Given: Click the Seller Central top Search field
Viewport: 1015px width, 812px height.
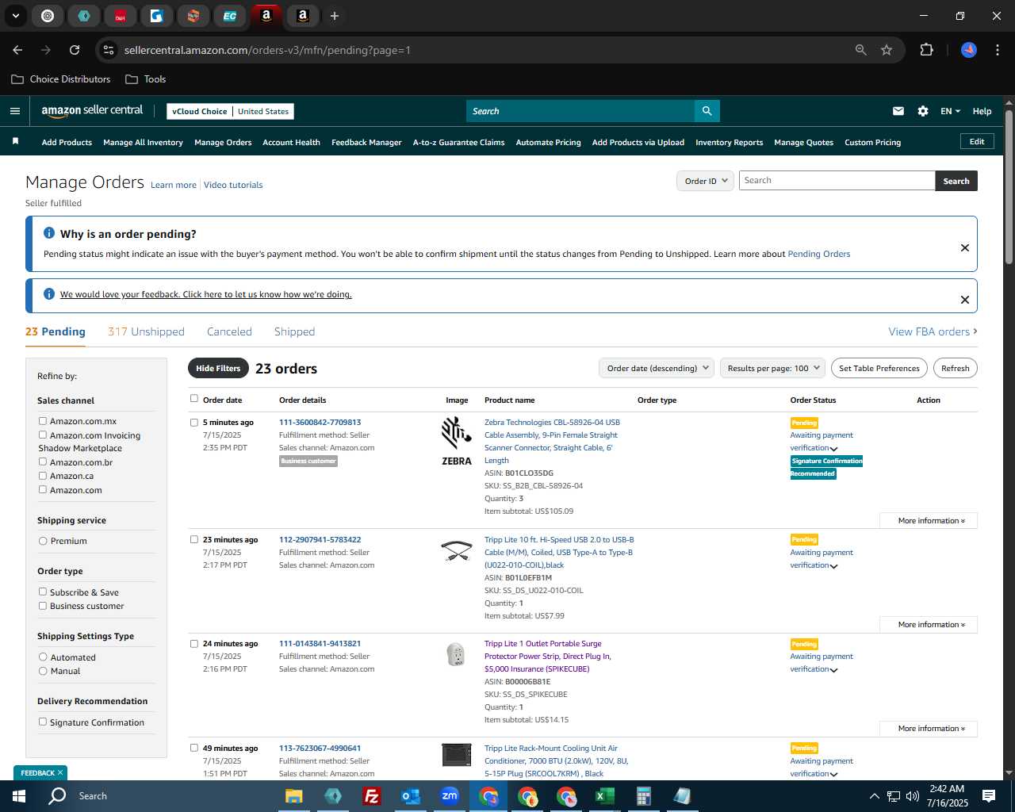Looking at the screenshot, I should [x=580, y=111].
